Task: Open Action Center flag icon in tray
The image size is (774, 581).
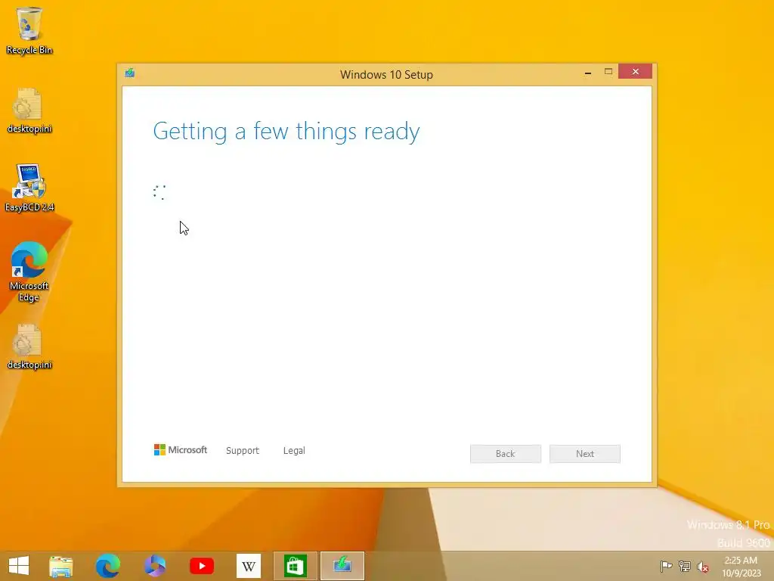Action: (666, 566)
